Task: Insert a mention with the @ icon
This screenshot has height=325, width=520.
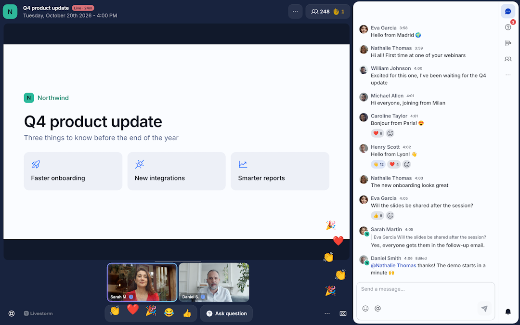Action: tap(377, 309)
